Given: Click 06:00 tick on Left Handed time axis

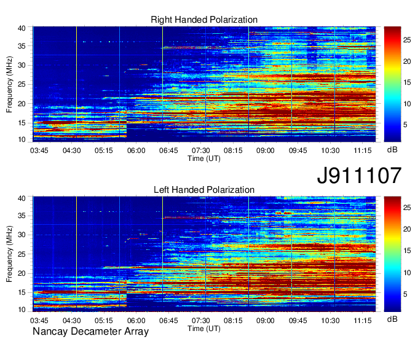Looking at the screenshot, I should pyautogui.click(x=136, y=321).
